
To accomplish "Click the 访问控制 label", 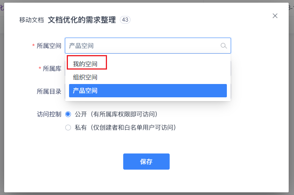I will 49,114.
